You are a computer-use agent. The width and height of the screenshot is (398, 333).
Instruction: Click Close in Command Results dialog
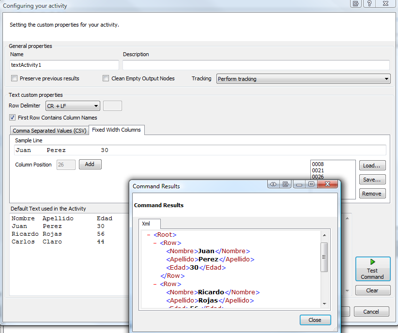[x=315, y=320]
